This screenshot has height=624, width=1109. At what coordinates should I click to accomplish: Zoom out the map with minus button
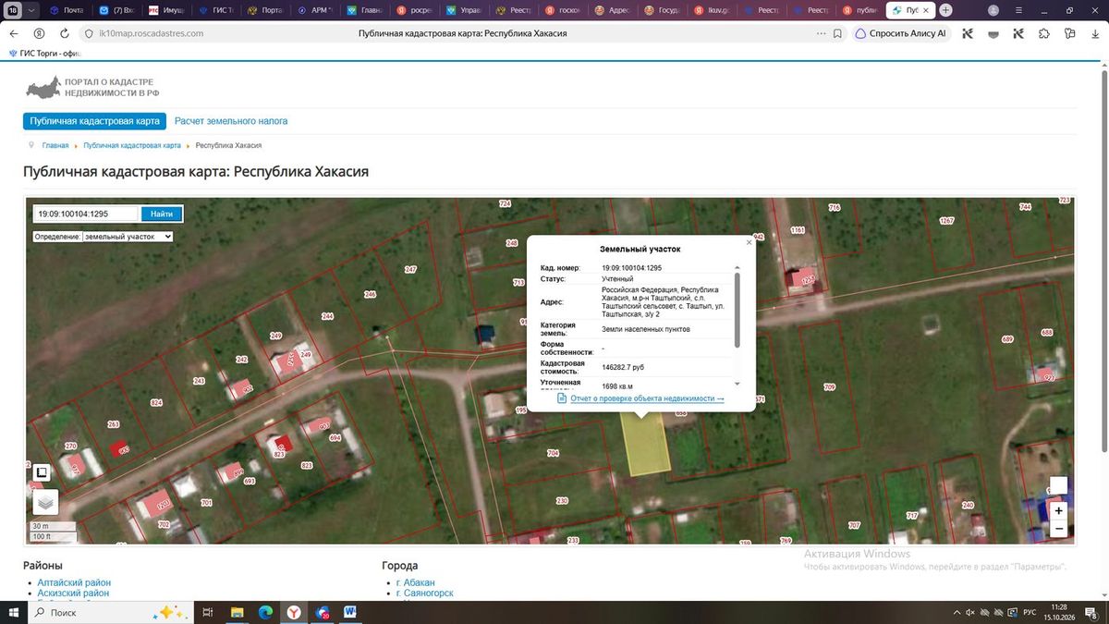tap(1058, 529)
